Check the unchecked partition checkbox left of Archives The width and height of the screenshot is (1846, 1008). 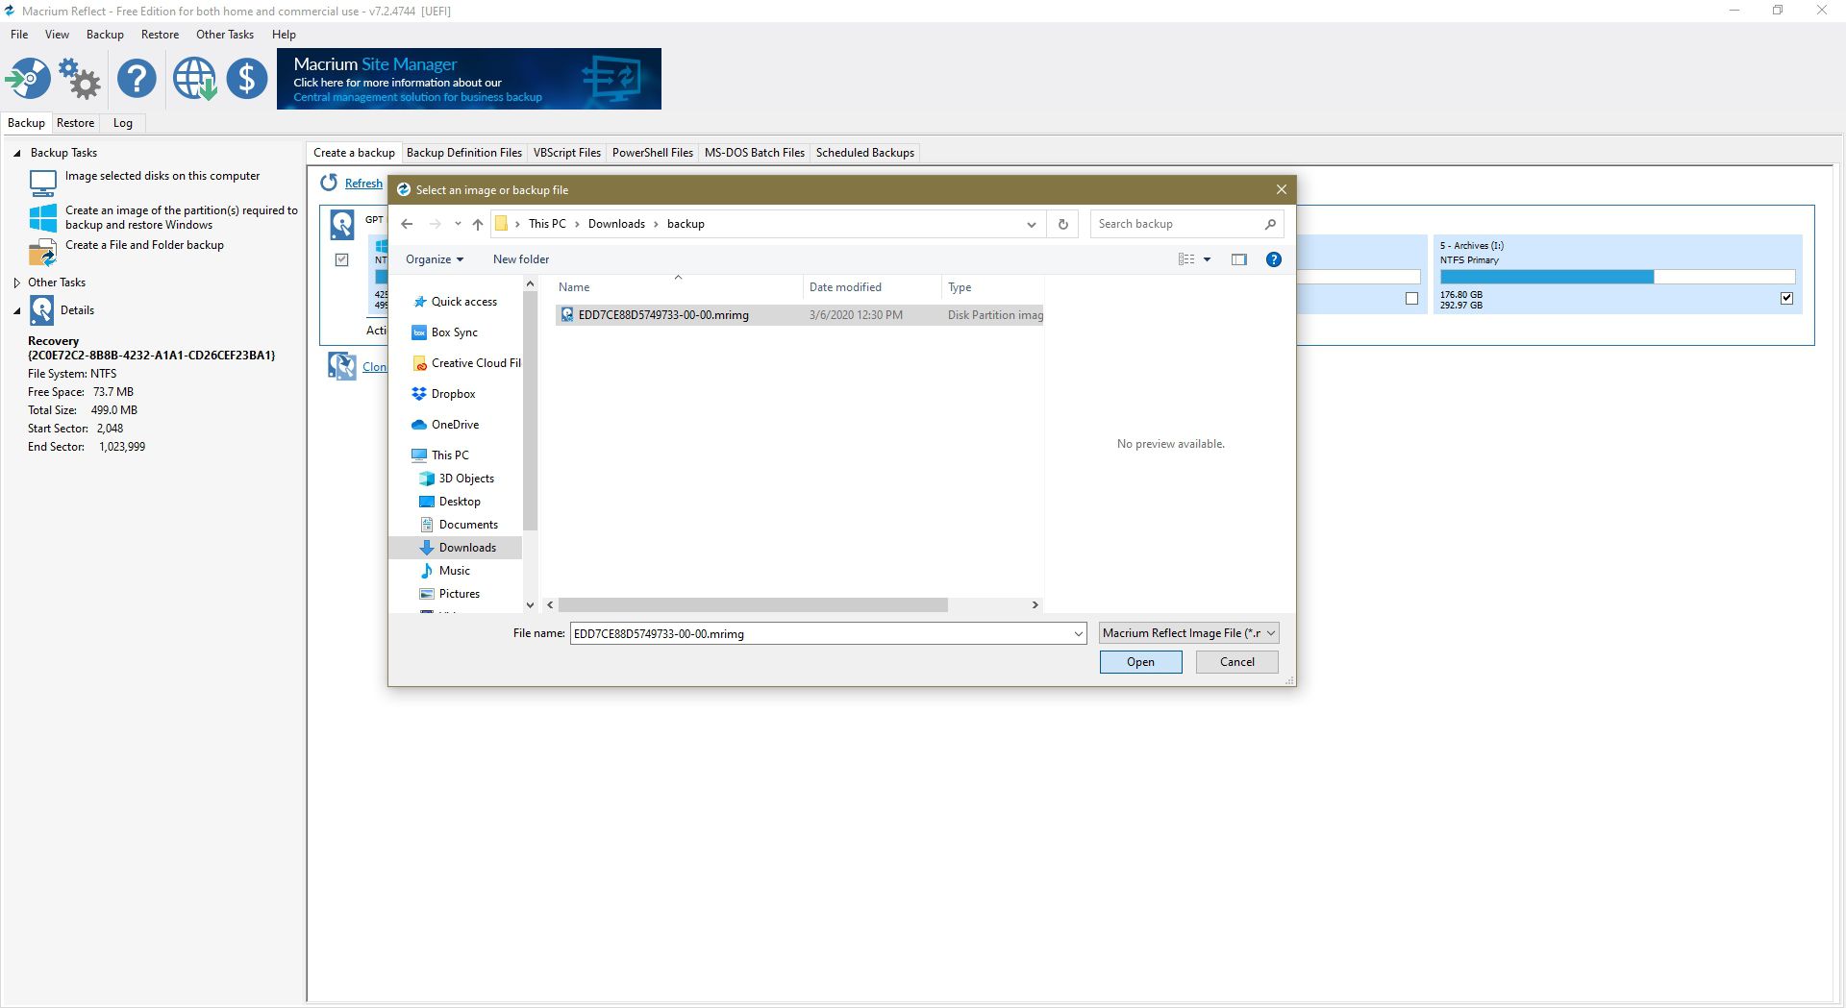point(1411,298)
